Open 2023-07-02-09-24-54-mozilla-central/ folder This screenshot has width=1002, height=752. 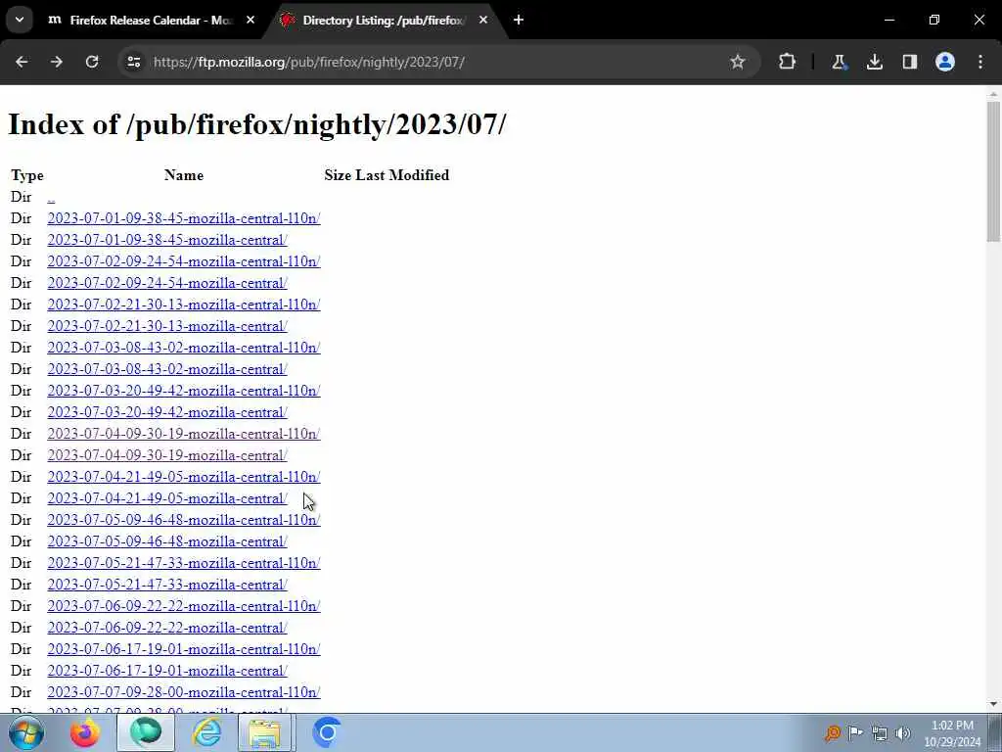coord(167,283)
